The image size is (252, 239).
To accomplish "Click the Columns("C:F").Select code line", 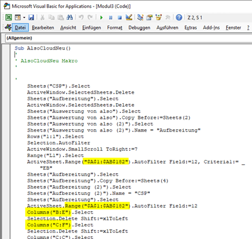I will [x=60, y=225].
